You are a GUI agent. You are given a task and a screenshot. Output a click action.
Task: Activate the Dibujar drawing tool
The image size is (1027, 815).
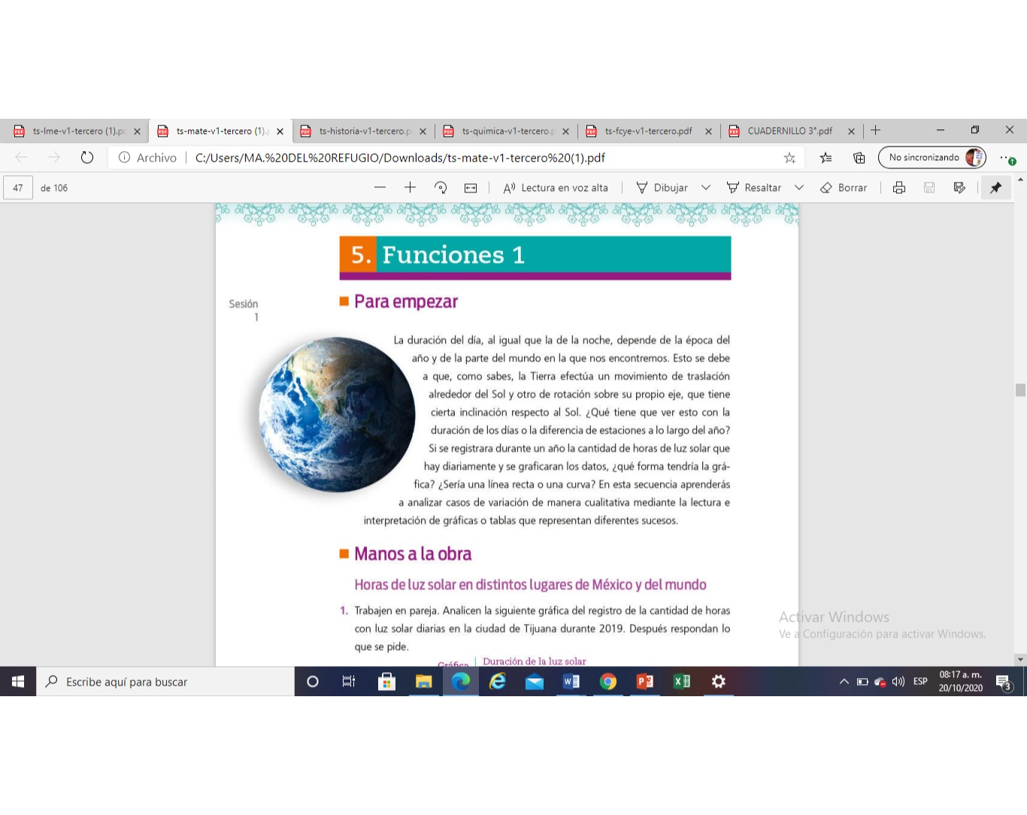662,188
